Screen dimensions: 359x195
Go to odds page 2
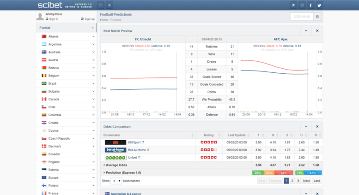click(292, 181)
